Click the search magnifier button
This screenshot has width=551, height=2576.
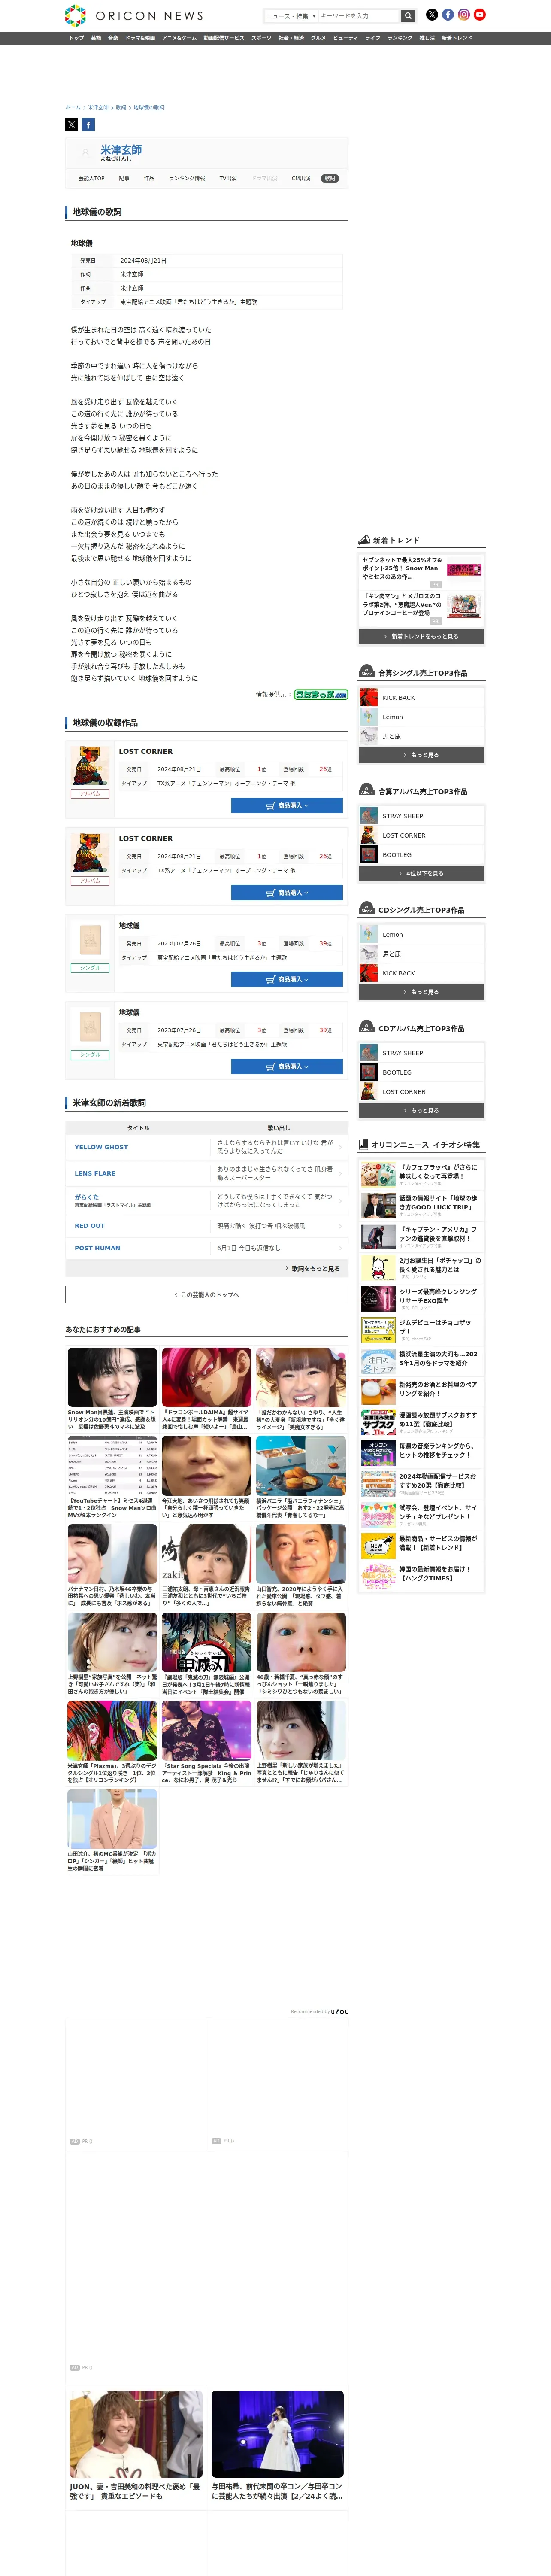point(408,16)
